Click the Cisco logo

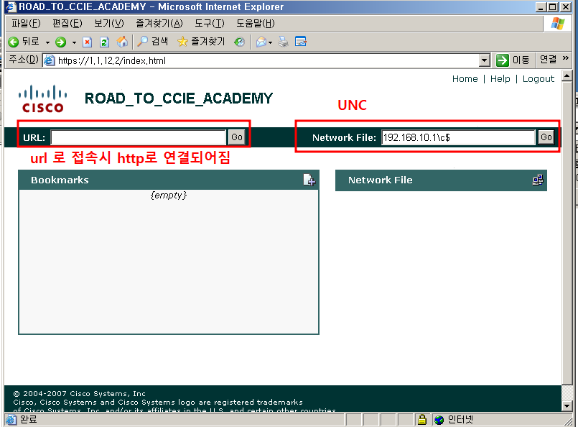click(43, 99)
